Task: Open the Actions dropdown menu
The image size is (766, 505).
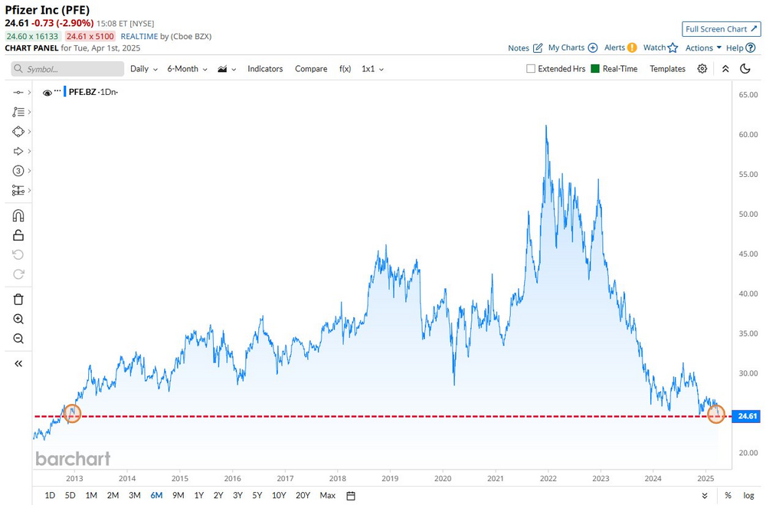Action: [703, 48]
